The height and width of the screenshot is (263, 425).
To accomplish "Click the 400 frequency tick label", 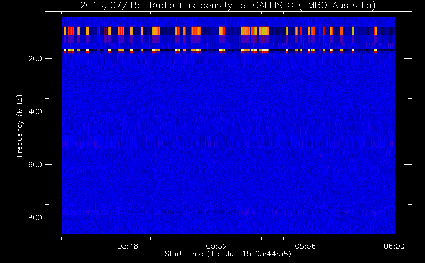I will pos(35,112).
